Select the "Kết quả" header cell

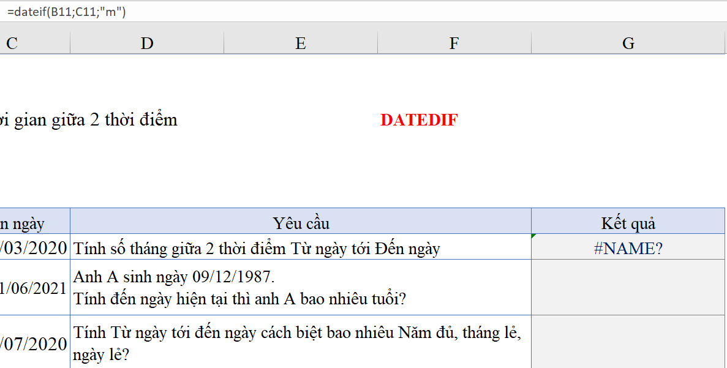(628, 221)
